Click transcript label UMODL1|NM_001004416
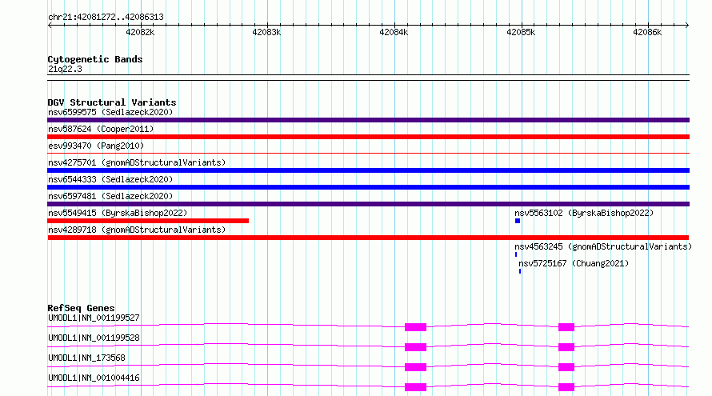This screenshot has width=712, height=396. click(x=94, y=378)
